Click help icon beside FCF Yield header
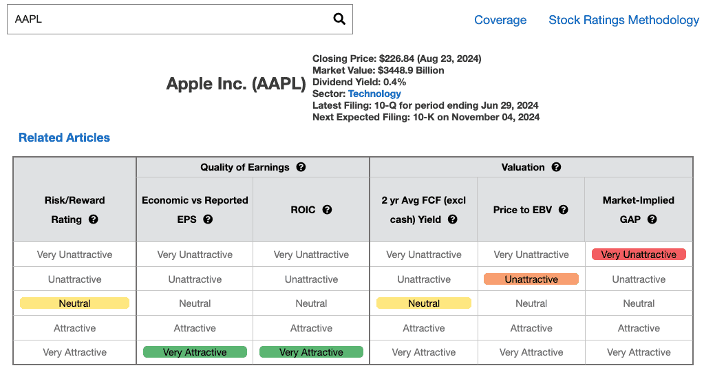The image size is (704, 368). (x=453, y=219)
